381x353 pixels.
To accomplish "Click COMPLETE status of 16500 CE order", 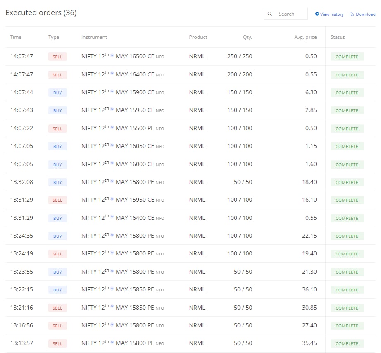I will 347,57.
